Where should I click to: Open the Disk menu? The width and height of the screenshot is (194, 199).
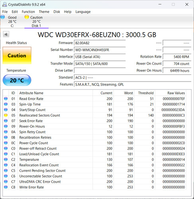[x=57, y=12]
